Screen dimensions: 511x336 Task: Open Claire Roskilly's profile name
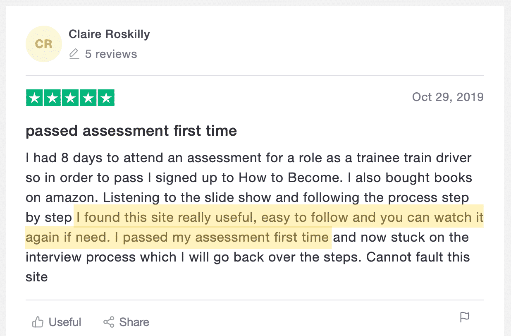(109, 34)
